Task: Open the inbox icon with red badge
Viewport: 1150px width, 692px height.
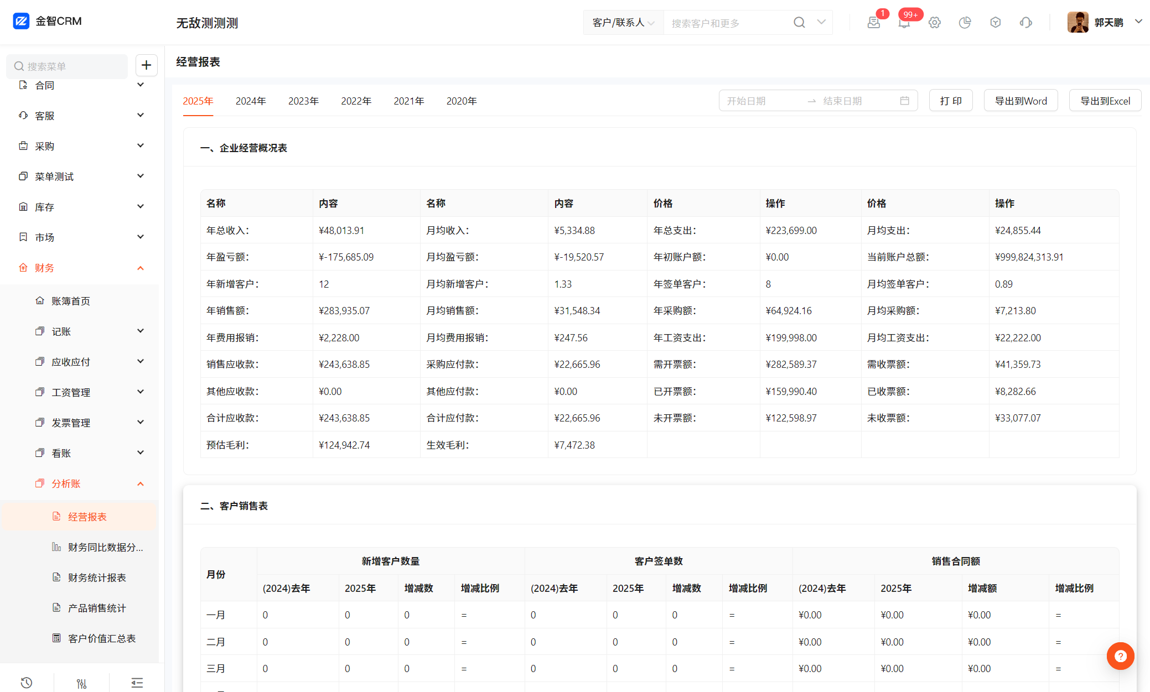Action: click(x=873, y=23)
